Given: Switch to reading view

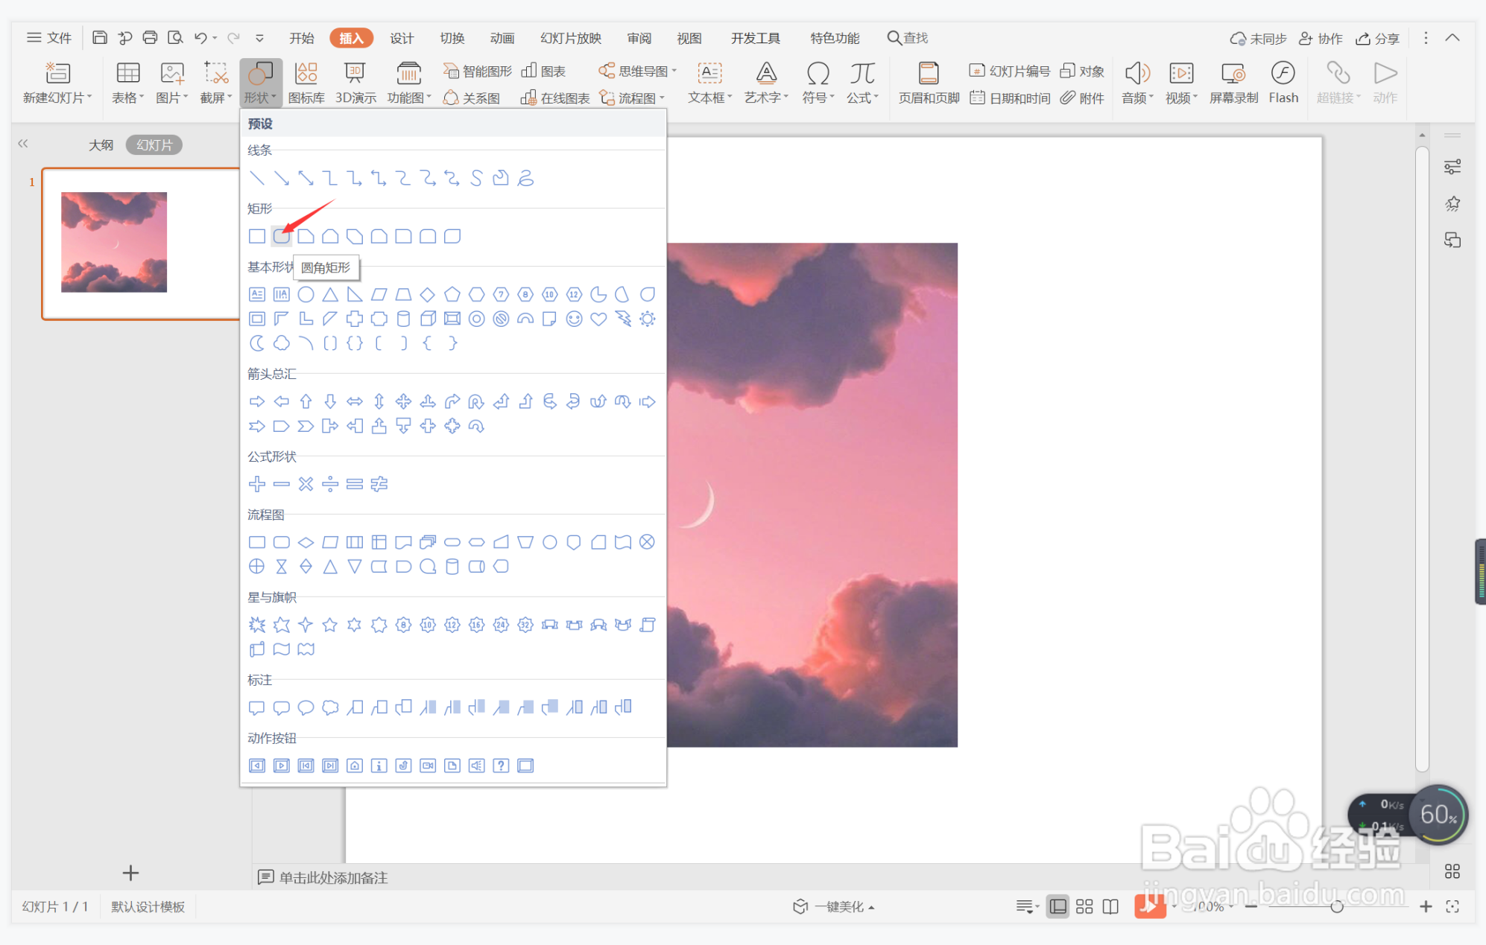Looking at the screenshot, I should 1110,907.
